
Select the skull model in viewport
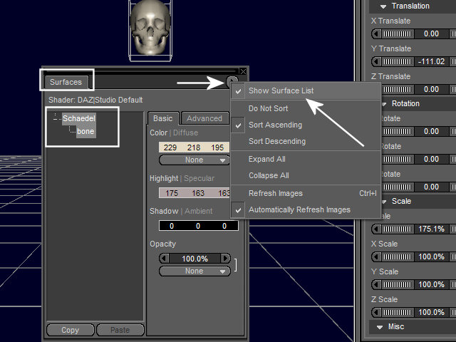pyautogui.click(x=150, y=27)
